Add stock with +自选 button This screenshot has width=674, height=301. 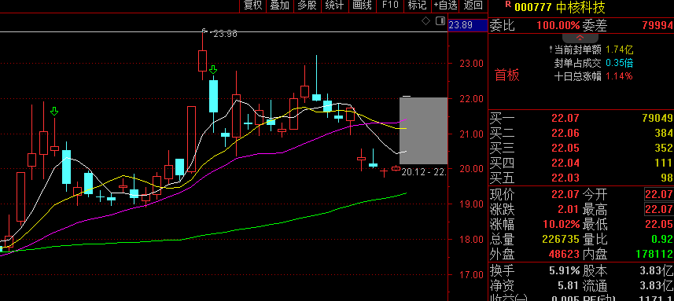(445, 6)
